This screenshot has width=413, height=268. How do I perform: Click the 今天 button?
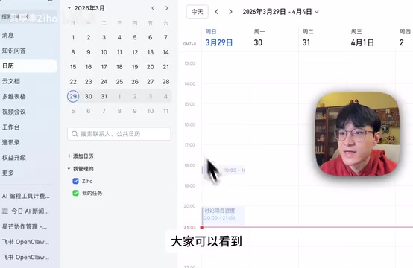pos(198,12)
